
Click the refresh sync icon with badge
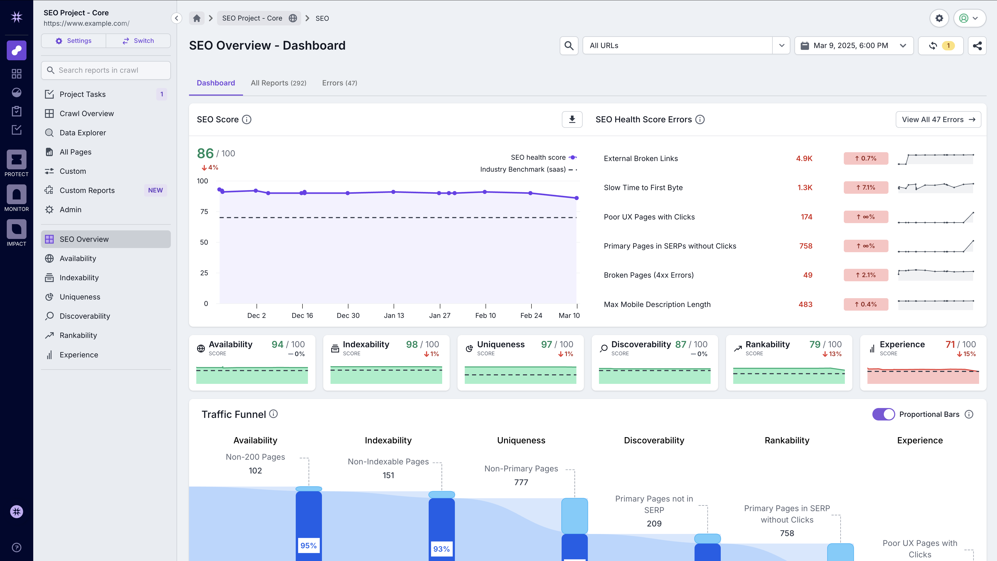coord(940,46)
